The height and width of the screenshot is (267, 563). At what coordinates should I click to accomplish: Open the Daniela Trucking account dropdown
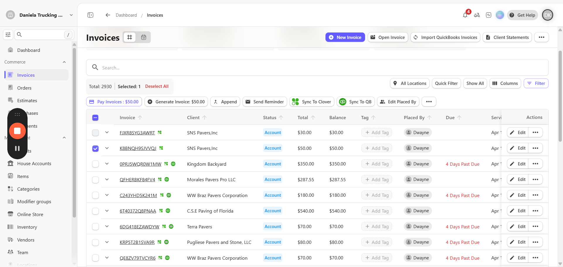[71, 15]
